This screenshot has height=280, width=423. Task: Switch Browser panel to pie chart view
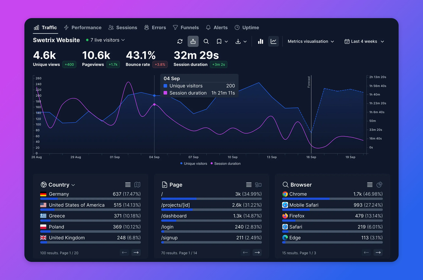(x=379, y=185)
